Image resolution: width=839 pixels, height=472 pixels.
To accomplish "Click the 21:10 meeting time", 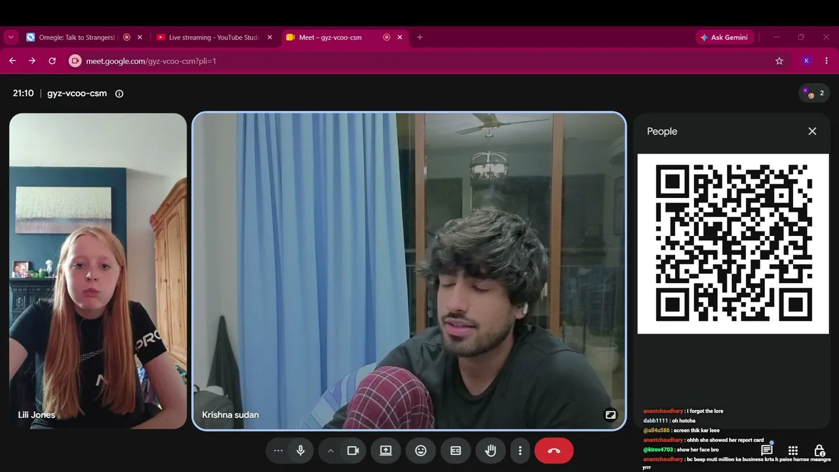I will [24, 93].
